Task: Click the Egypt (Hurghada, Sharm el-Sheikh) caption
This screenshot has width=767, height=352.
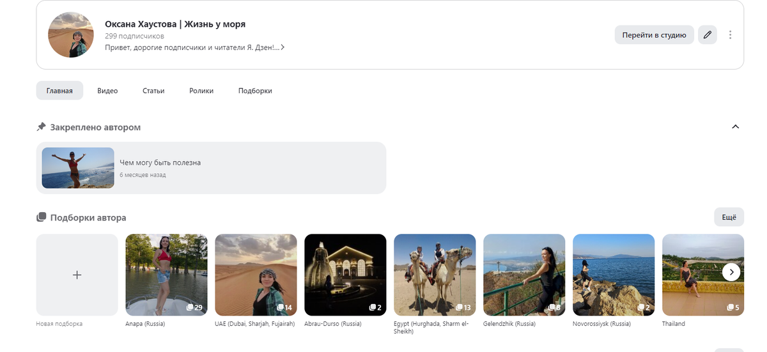Action: 431,327
